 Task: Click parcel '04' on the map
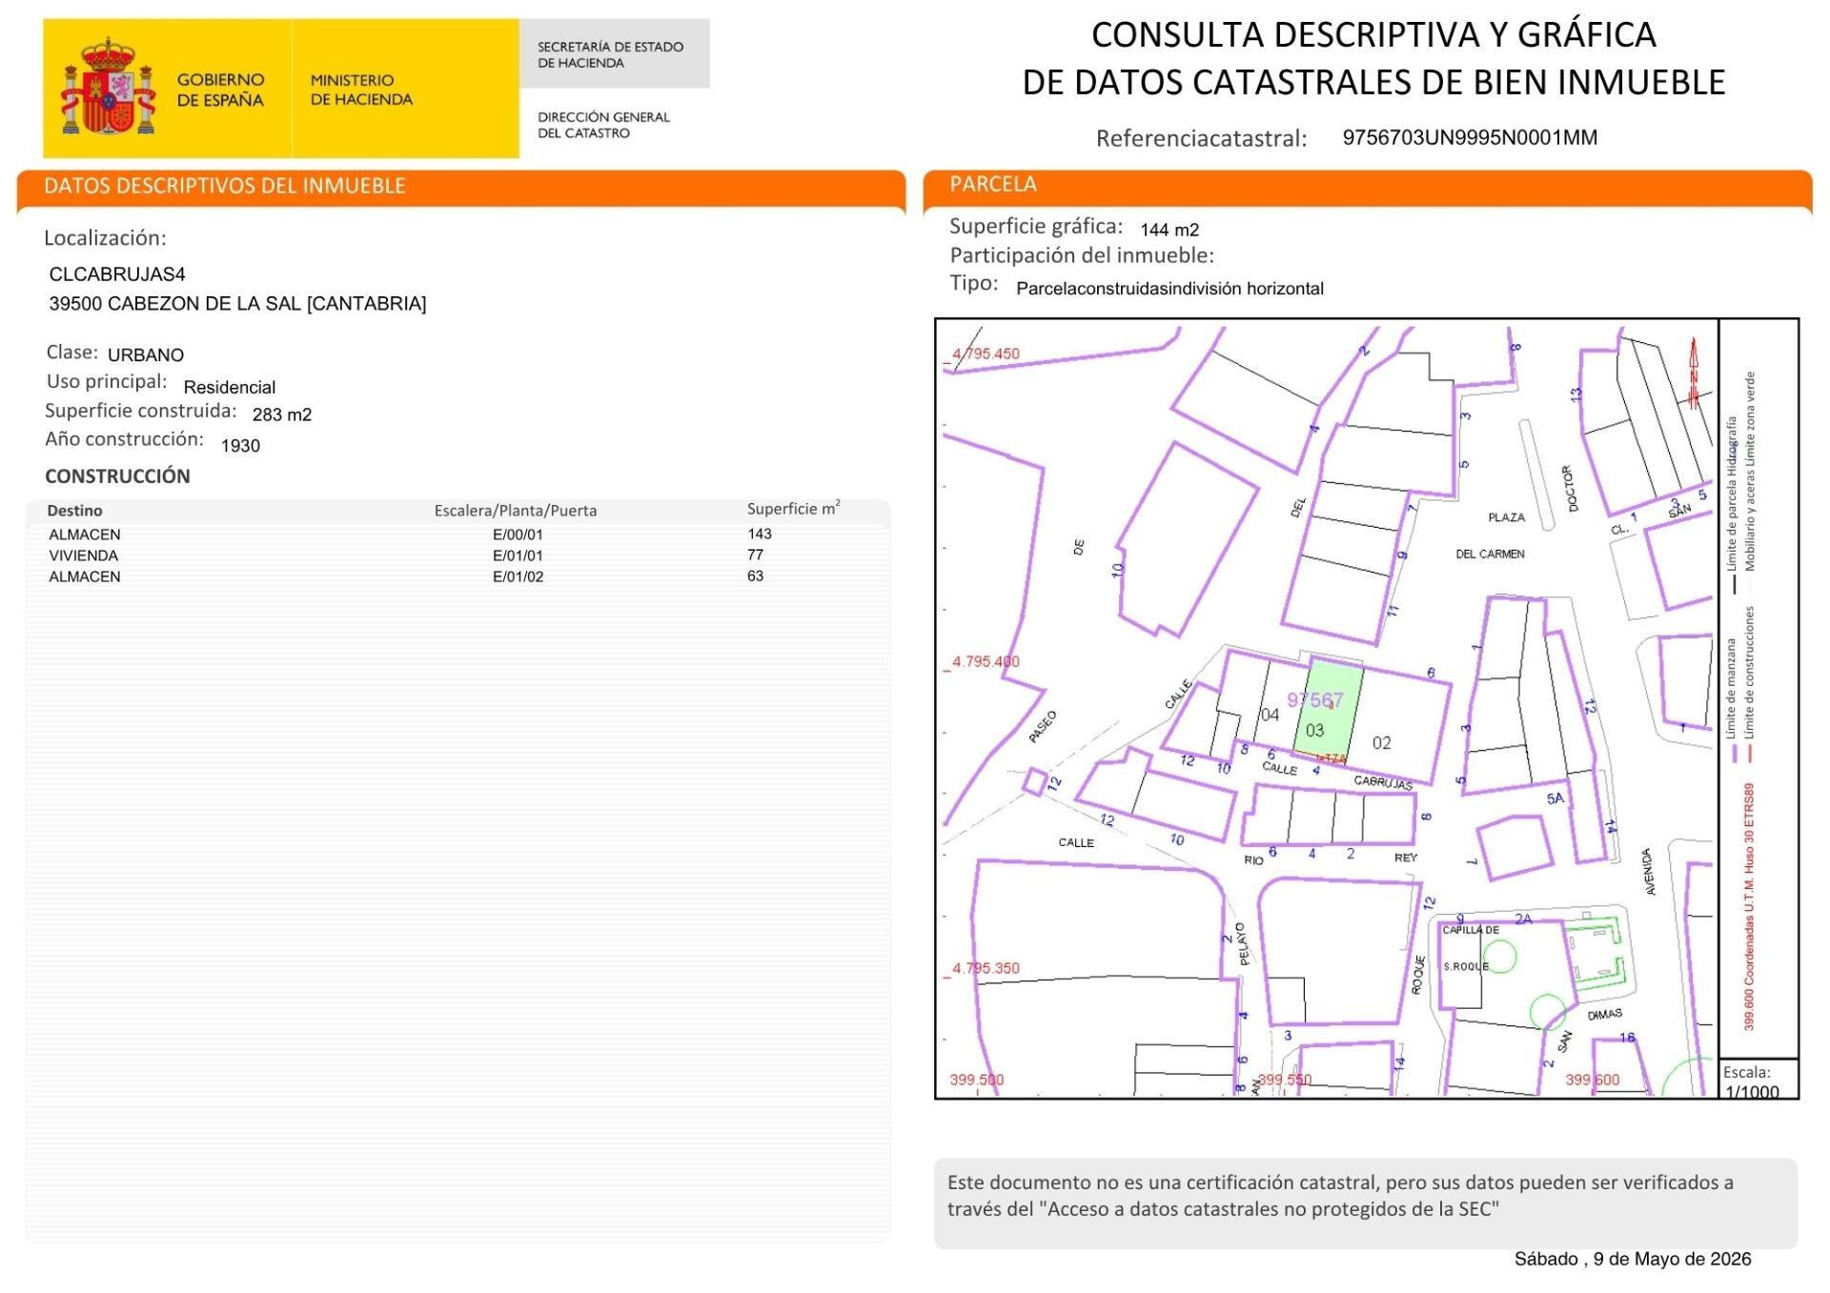click(x=1270, y=715)
